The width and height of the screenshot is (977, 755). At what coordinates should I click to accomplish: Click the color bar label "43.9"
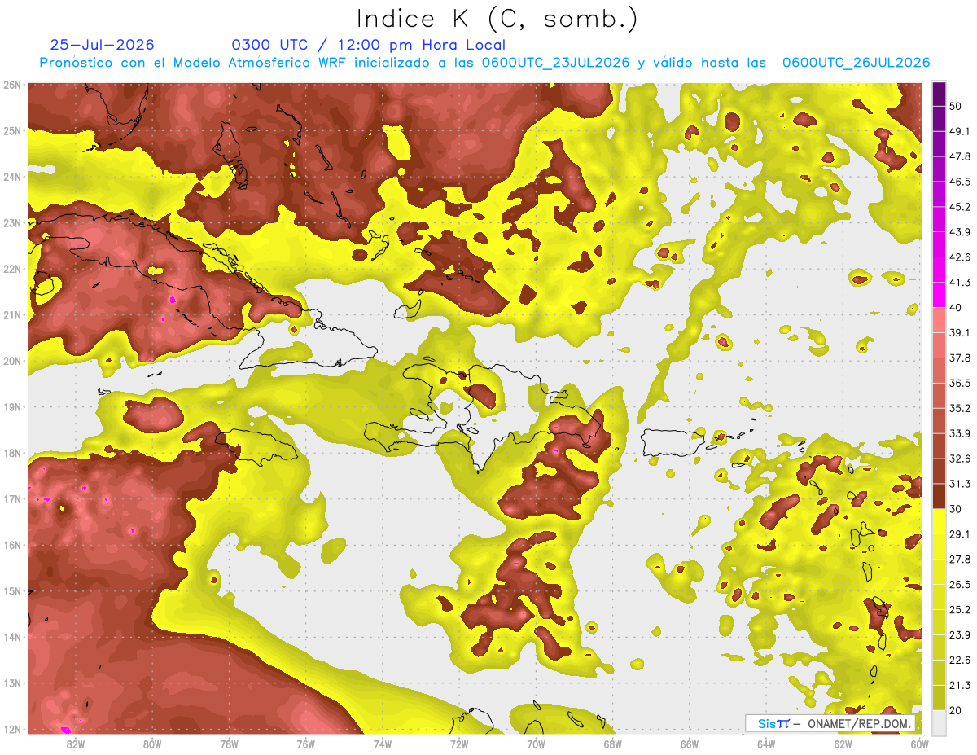[x=960, y=232]
